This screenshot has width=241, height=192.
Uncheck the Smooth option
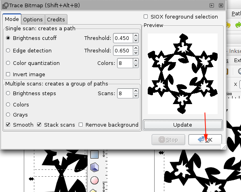coord(8,125)
